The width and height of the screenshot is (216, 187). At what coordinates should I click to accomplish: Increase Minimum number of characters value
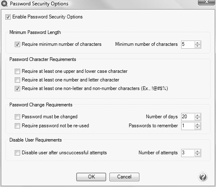(198, 43)
